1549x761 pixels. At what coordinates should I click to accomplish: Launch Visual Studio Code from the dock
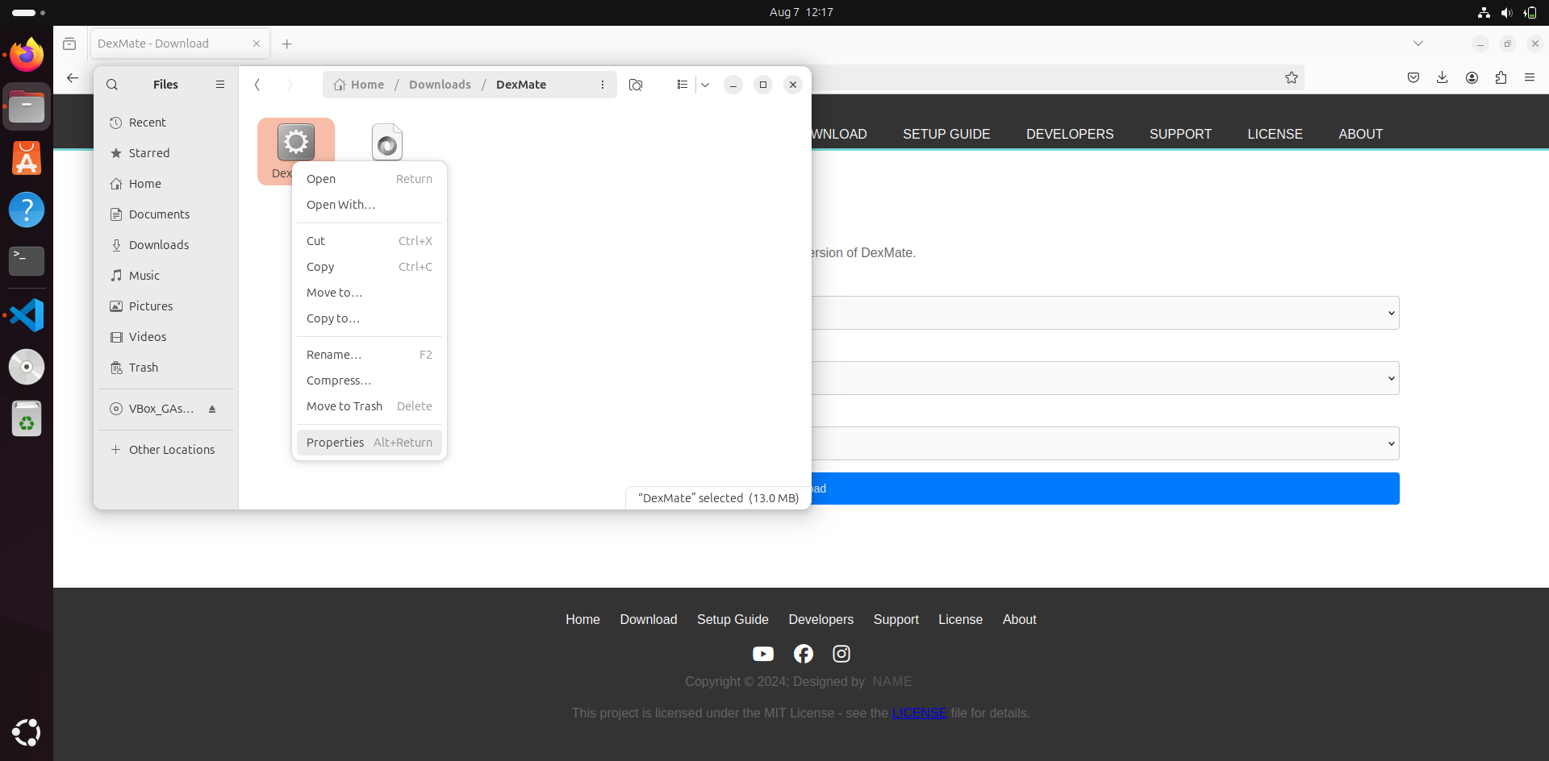point(27,315)
